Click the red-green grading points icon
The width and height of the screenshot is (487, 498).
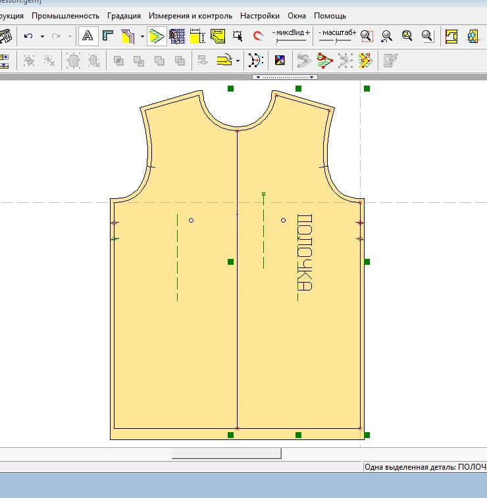pos(324,61)
